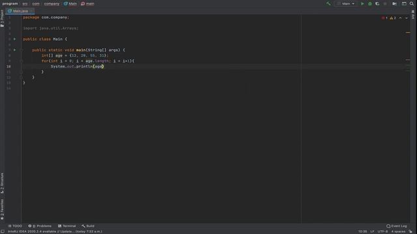Open the Build tool window
Image resolution: width=417 pixels, height=234 pixels.
point(88,226)
